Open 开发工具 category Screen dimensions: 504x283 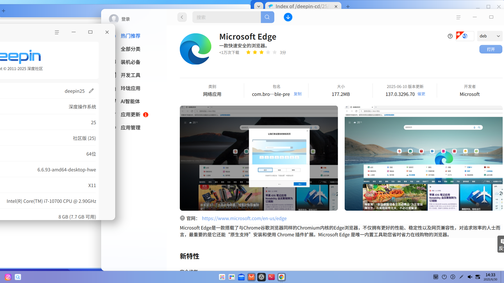pos(130,75)
